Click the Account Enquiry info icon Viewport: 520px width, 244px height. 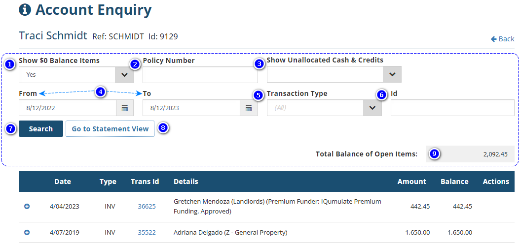click(x=25, y=10)
